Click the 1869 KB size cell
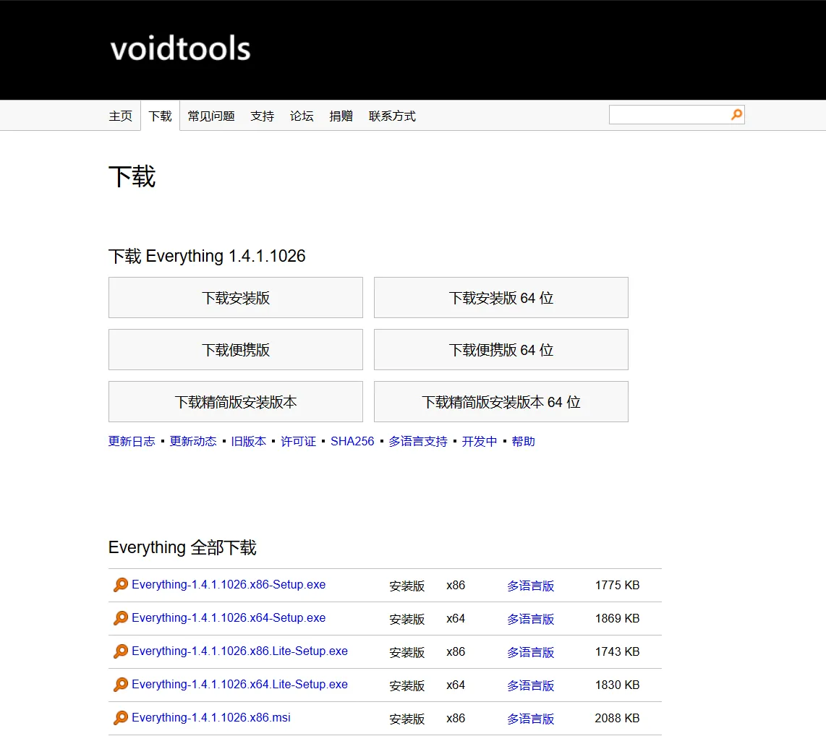This screenshot has width=826, height=736. pyautogui.click(x=618, y=618)
